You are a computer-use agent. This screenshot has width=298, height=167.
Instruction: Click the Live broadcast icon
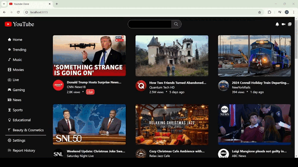(9, 80)
